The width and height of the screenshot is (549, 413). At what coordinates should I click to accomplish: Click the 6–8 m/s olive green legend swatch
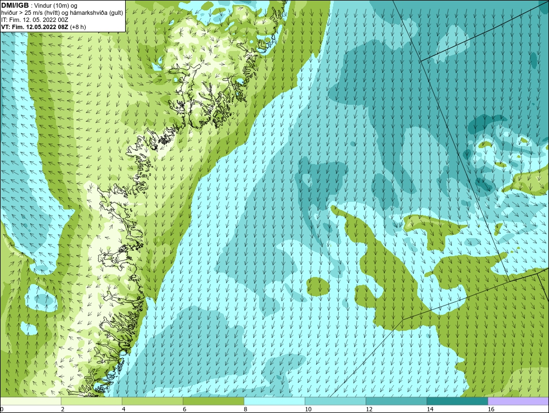[x=214, y=401]
